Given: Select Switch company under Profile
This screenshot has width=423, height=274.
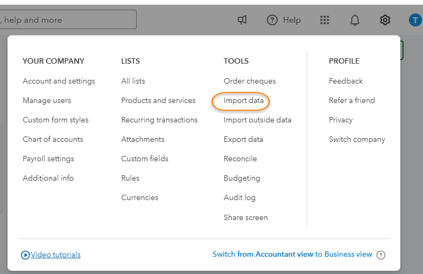Looking at the screenshot, I should click(x=357, y=139).
